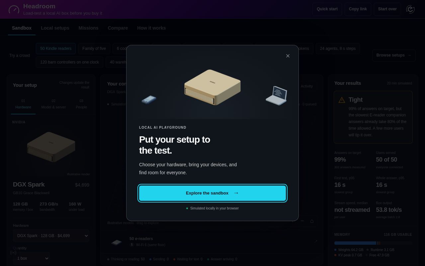Click the small e-reader illustration in dialog

click(149, 100)
